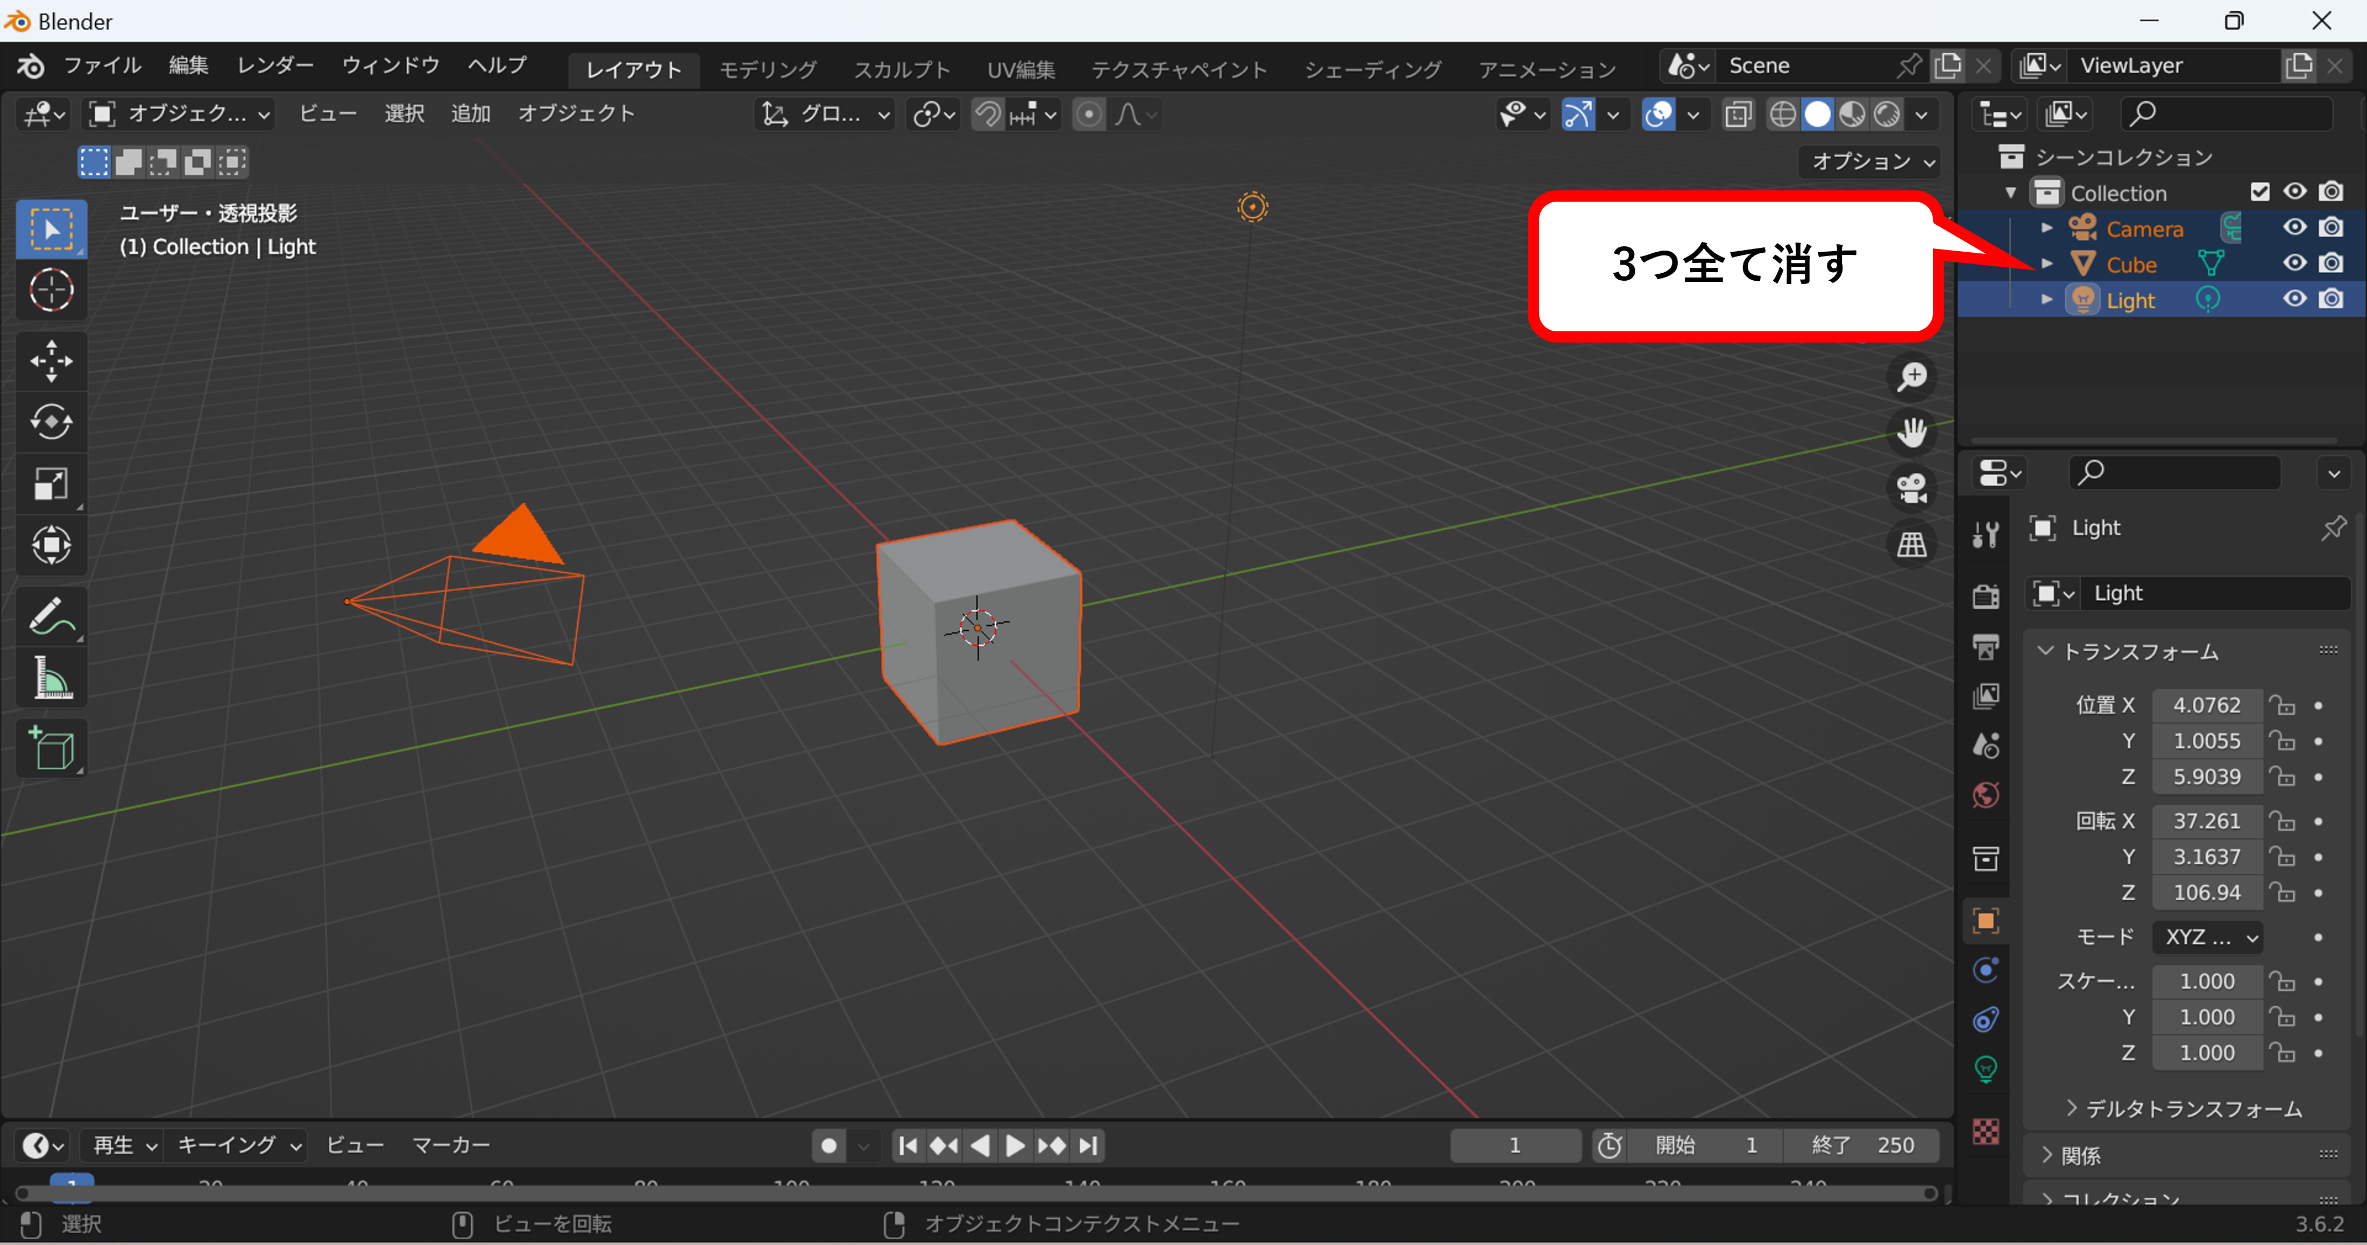Open the XYZ rotation mode dropdown
The image size is (2367, 1245).
[2207, 937]
